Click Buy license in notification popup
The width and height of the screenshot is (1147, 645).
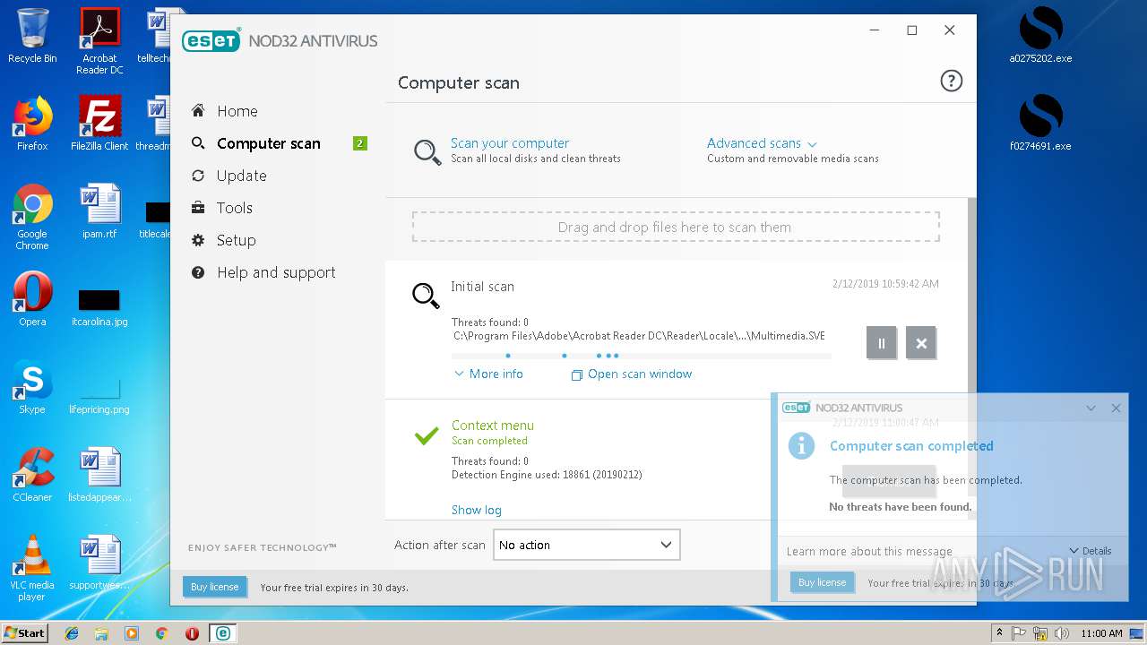[822, 582]
